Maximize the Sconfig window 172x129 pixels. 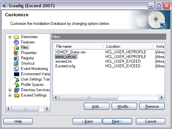[159, 6]
